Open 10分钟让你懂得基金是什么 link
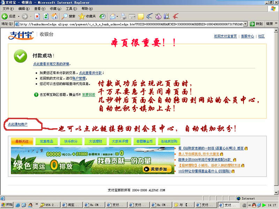Image resolution: width=279 pixels, height=209 pixels. click(204, 171)
